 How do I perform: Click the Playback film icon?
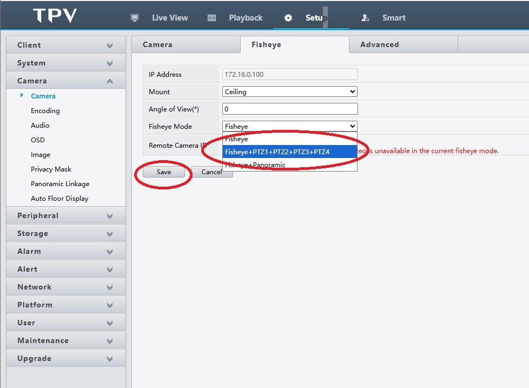212,18
